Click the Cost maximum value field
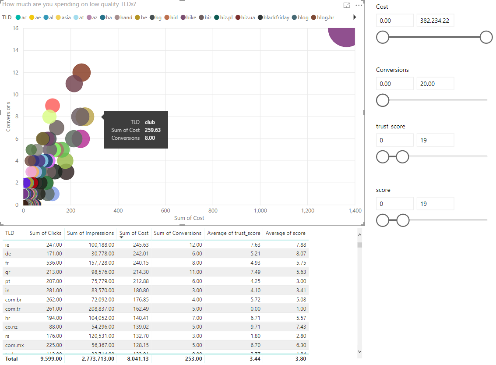Viewport: 496px width, 365px height. coord(435,21)
